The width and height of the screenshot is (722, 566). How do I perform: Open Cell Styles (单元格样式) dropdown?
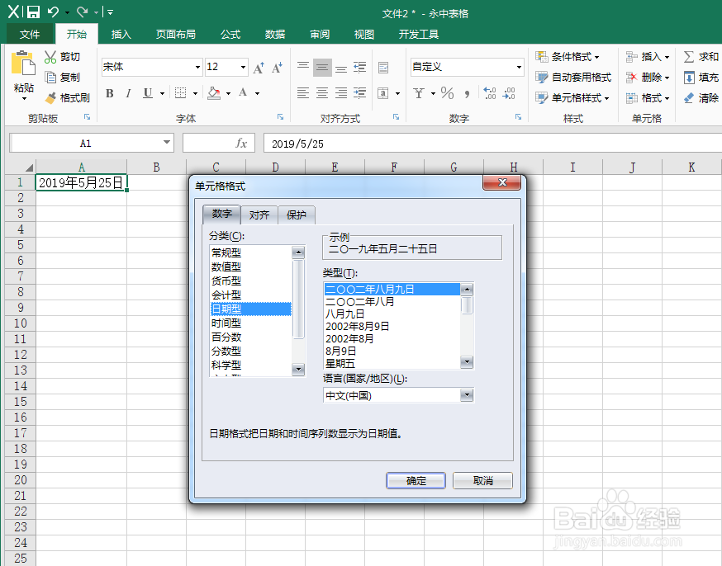click(572, 97)
